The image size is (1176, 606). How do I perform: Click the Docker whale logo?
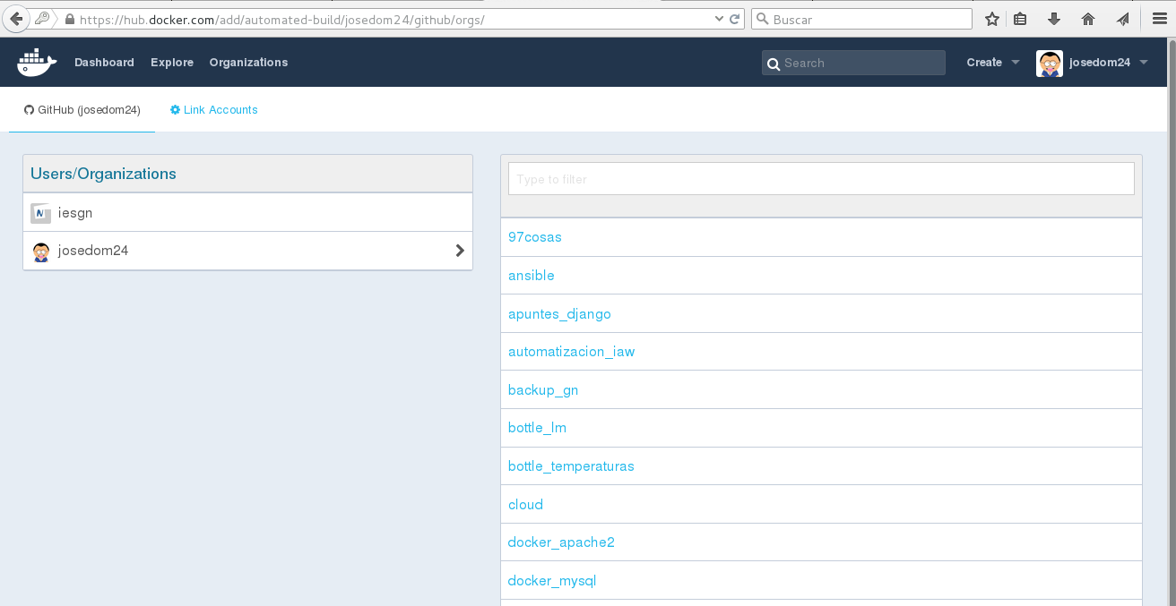pos(37,63)
